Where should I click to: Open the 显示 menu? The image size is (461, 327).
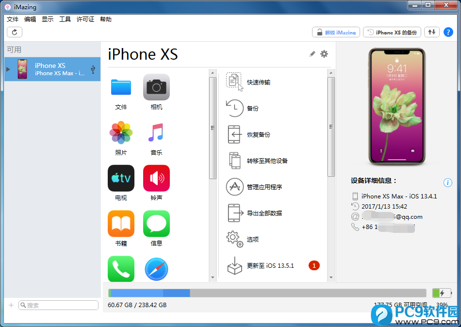click(48, 19)
